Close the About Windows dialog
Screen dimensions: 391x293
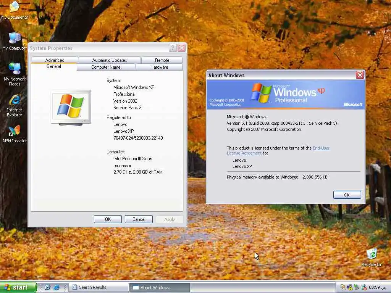(360, 75)
